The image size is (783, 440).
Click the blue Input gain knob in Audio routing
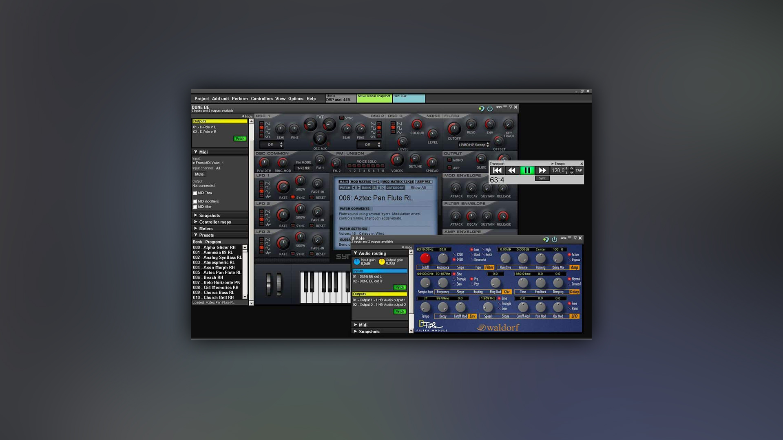pos(357,261)
